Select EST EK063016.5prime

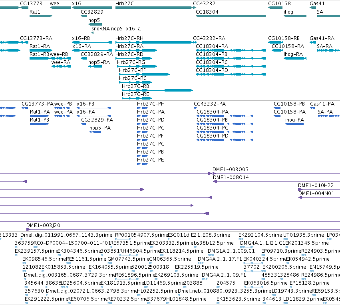click(266, 283)
